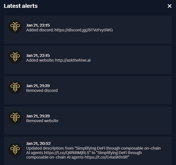176x165 pixels.
Task: Select the Removed discord alert text
Action: [42, 90]
